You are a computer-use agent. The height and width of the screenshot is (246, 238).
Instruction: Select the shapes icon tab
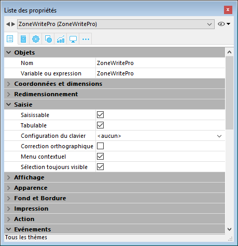coord(48,39)
